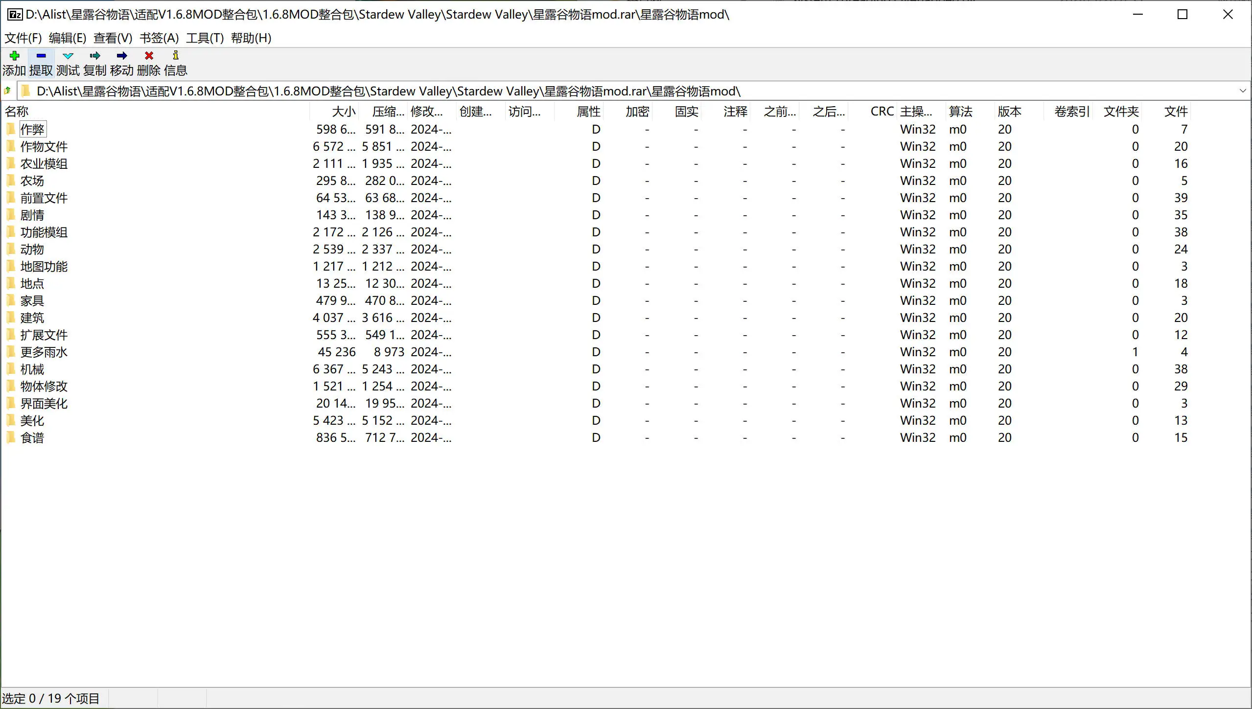1252x709 pixels.
Task: Click size value 45 236 of 更多雨水
Action: 337,352
